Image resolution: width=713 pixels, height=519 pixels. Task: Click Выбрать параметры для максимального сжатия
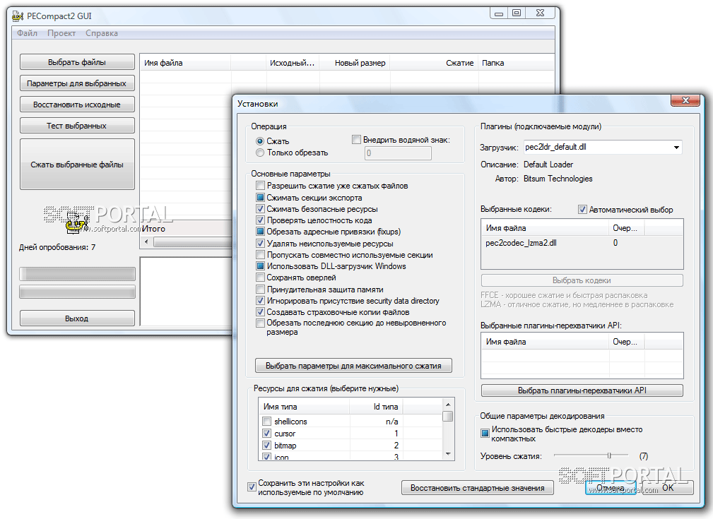(353, 366)
